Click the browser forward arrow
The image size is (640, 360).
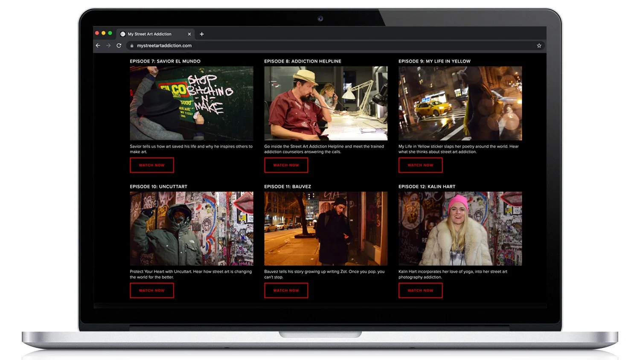[108, 46]
